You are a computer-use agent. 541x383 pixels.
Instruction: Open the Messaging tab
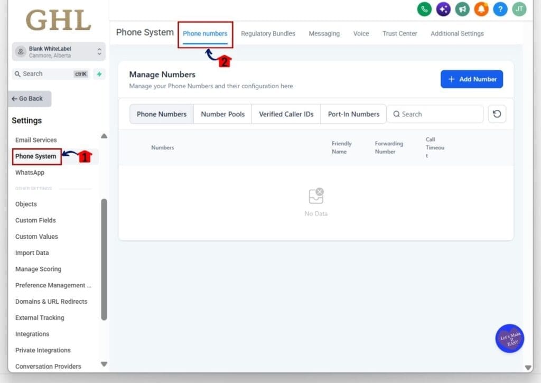coord(324,33)
